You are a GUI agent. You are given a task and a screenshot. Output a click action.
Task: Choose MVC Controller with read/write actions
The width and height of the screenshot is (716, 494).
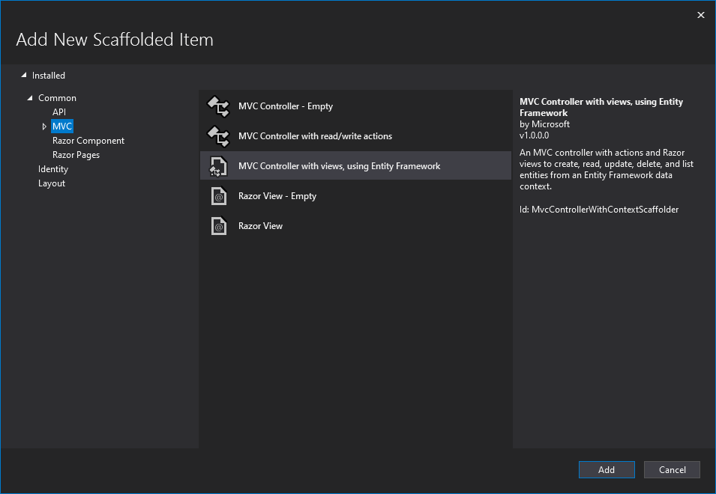315,136
